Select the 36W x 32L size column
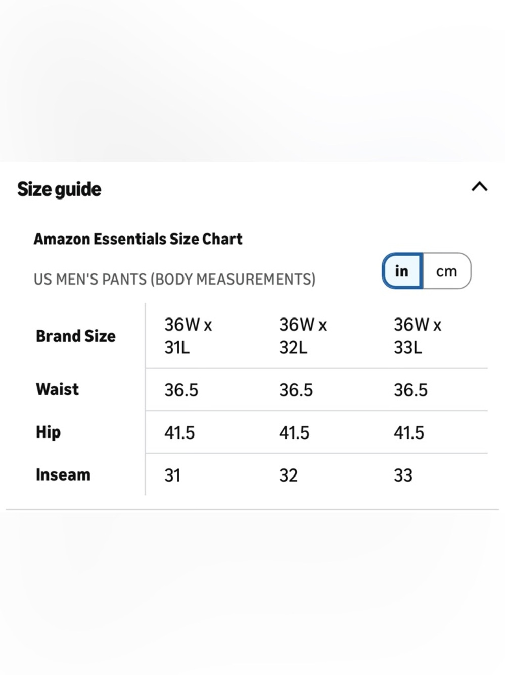 point(302,336)
